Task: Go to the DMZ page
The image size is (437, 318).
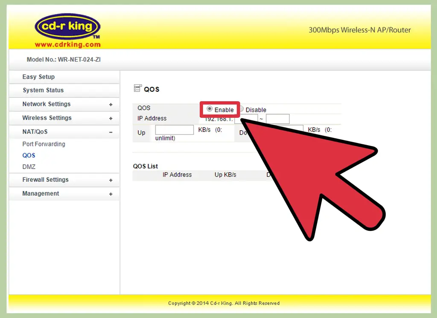Action: [29, 167]
